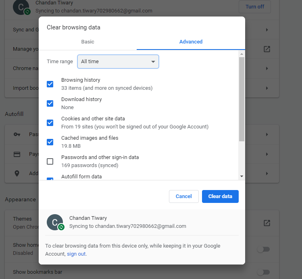This screenshot has width=302, height=279.
Task: Expand the Payment methods row arrow
Action: [267, 154]
